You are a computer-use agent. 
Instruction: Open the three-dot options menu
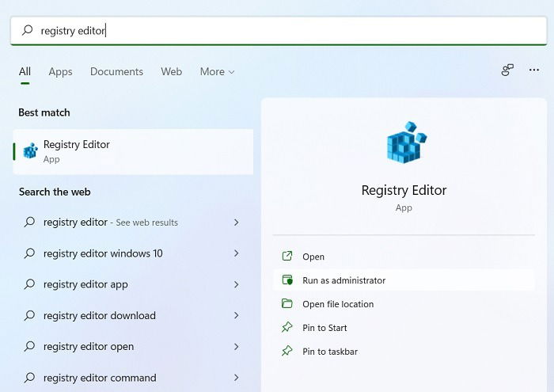[534, 70]
